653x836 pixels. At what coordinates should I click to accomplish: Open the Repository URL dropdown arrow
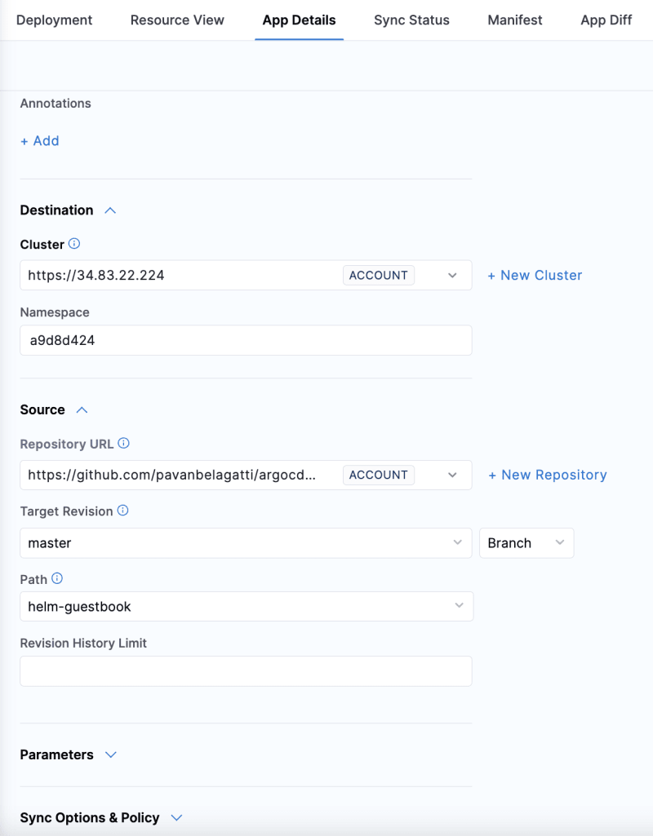452,475
